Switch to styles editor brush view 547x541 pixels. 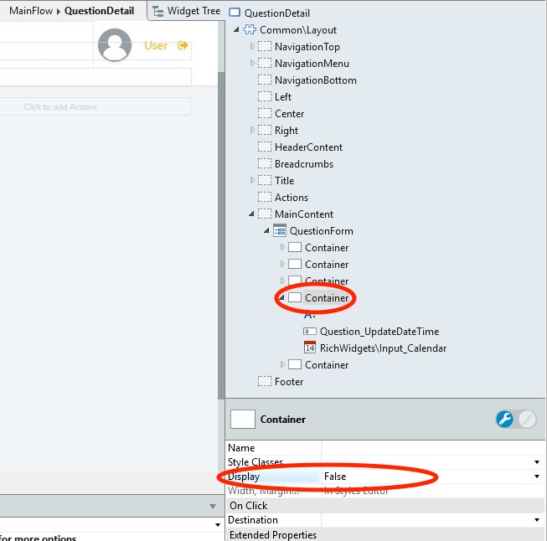pyautogui.click(x=527, y=419)
